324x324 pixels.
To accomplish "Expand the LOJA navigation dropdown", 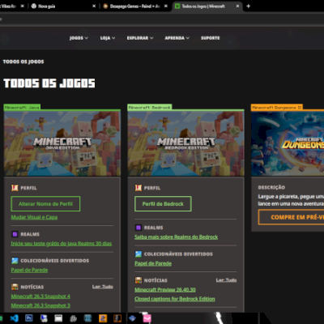I will tap(108, 38).
